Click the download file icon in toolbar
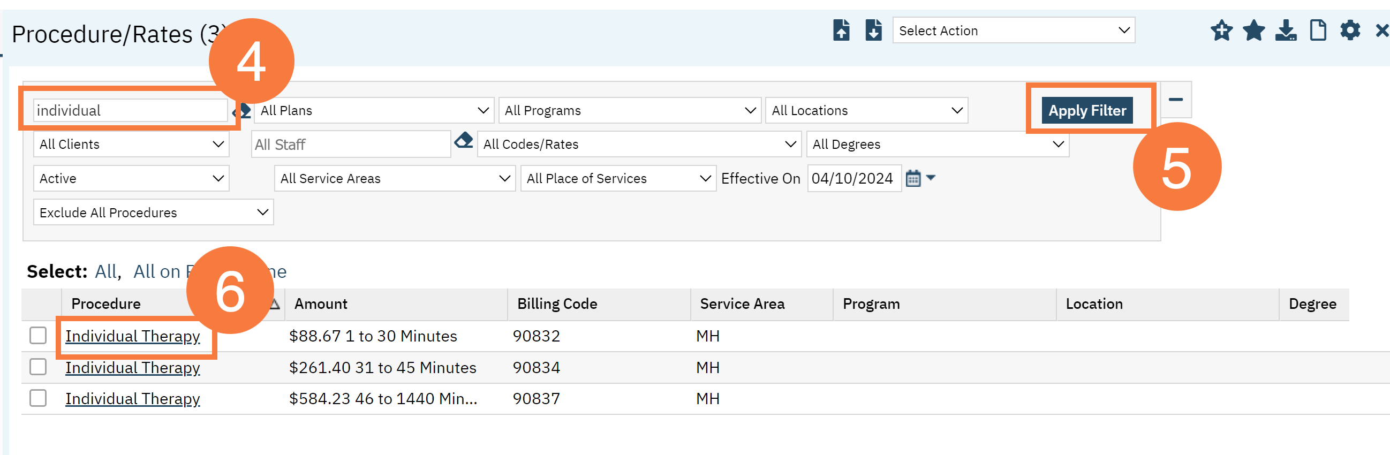Viewport: 1390px width, 455px height. [x=873, y=30]
